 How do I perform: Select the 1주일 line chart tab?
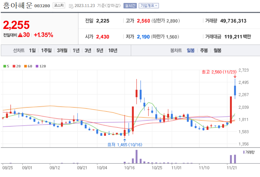point(46,50)
